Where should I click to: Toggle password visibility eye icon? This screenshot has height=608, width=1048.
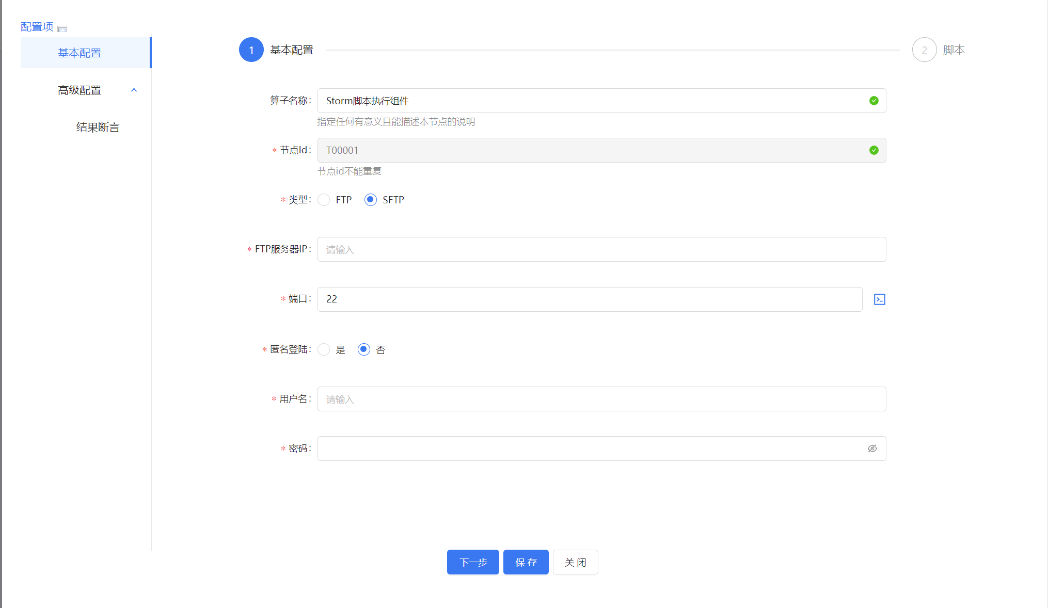(872, 449)
